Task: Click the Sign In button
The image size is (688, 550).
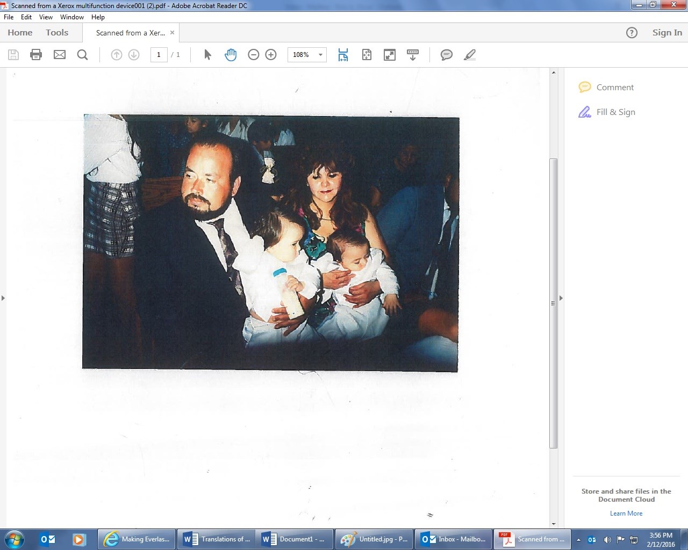Action: click(666, 33)
